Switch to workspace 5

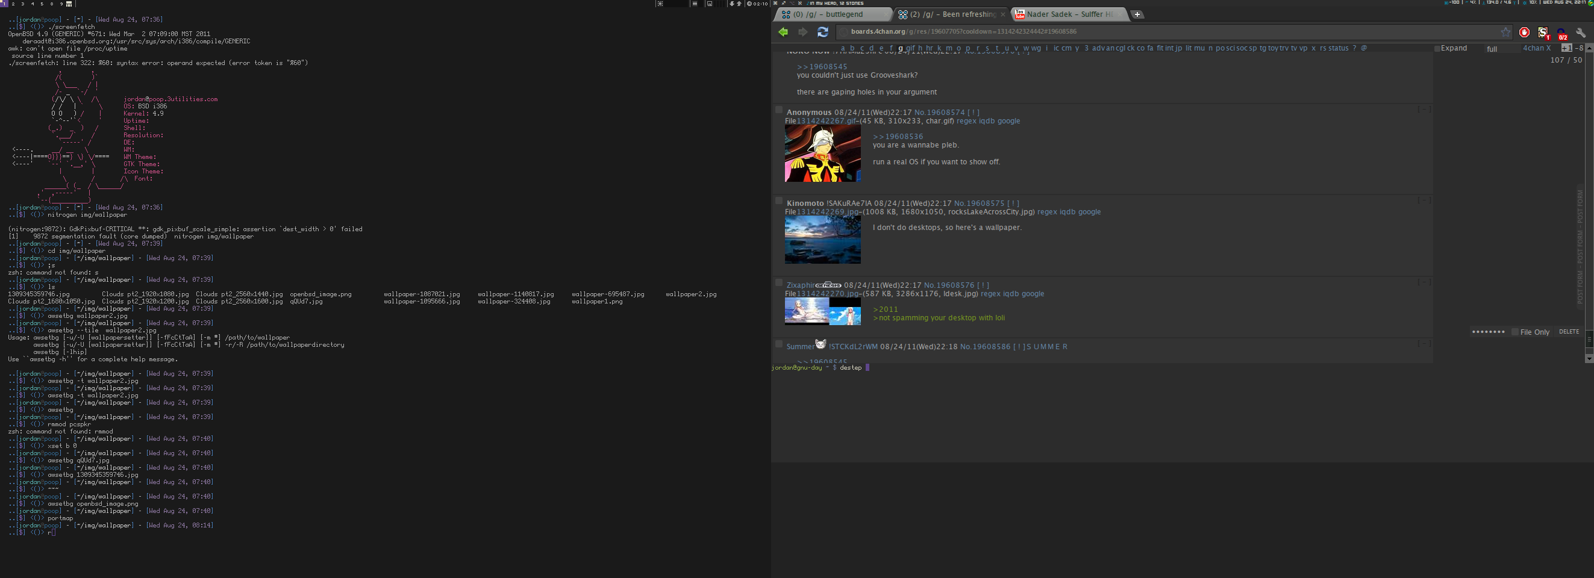42,4
